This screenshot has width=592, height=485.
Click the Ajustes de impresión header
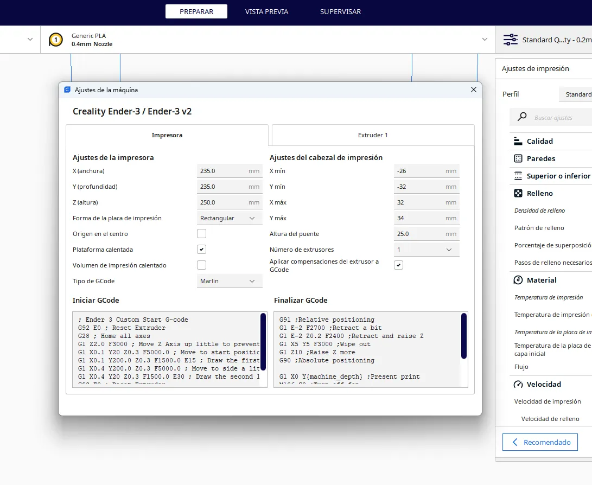536,69
